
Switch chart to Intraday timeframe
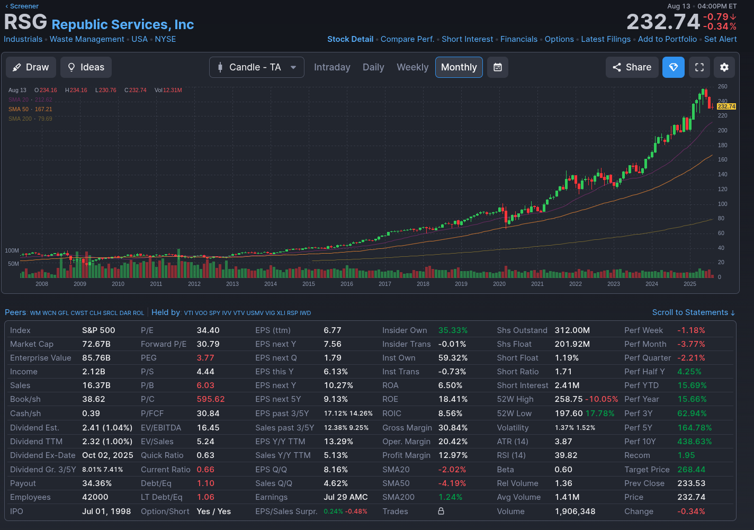pos(332,67)
